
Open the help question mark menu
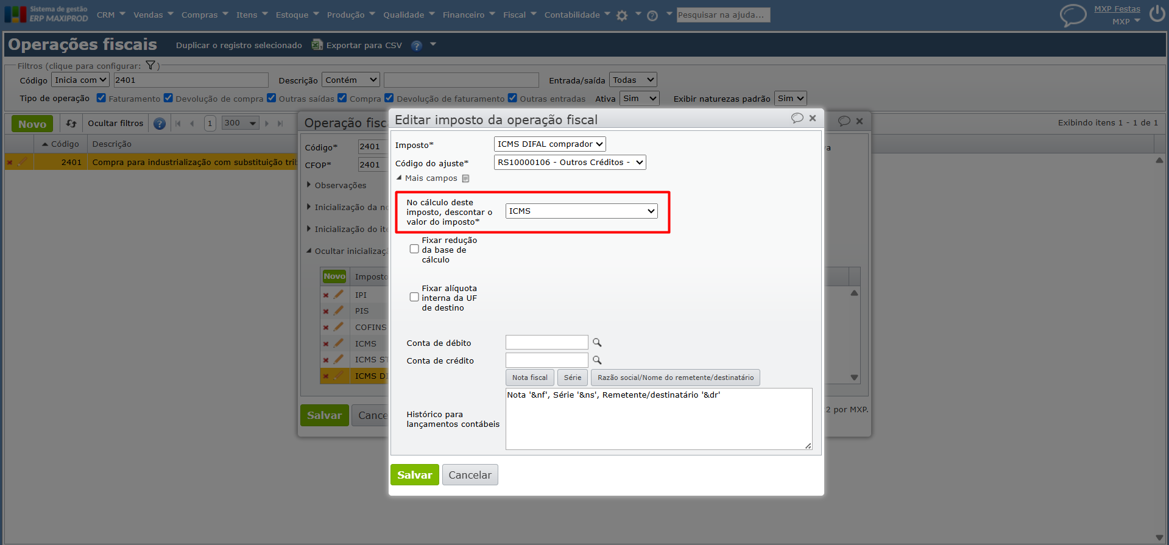652,16
